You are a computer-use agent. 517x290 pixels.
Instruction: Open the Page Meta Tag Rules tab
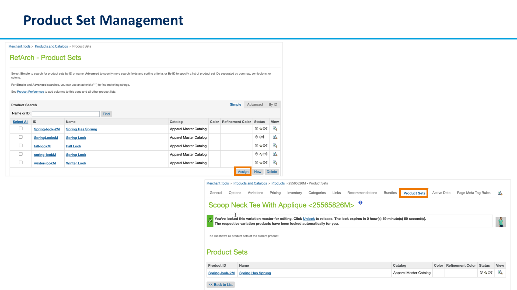click(x=473, y=193)
